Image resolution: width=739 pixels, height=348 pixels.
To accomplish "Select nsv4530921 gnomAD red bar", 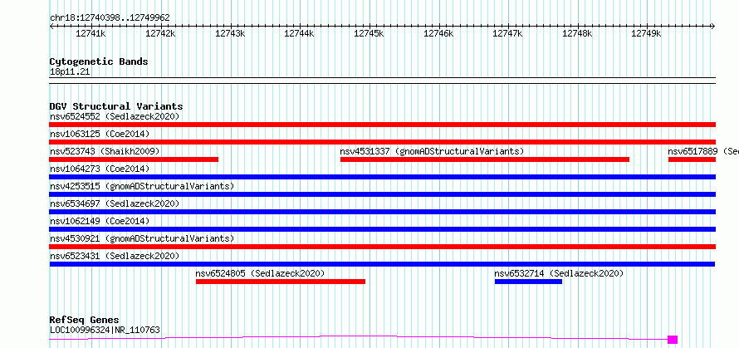I will click(382, 247).
